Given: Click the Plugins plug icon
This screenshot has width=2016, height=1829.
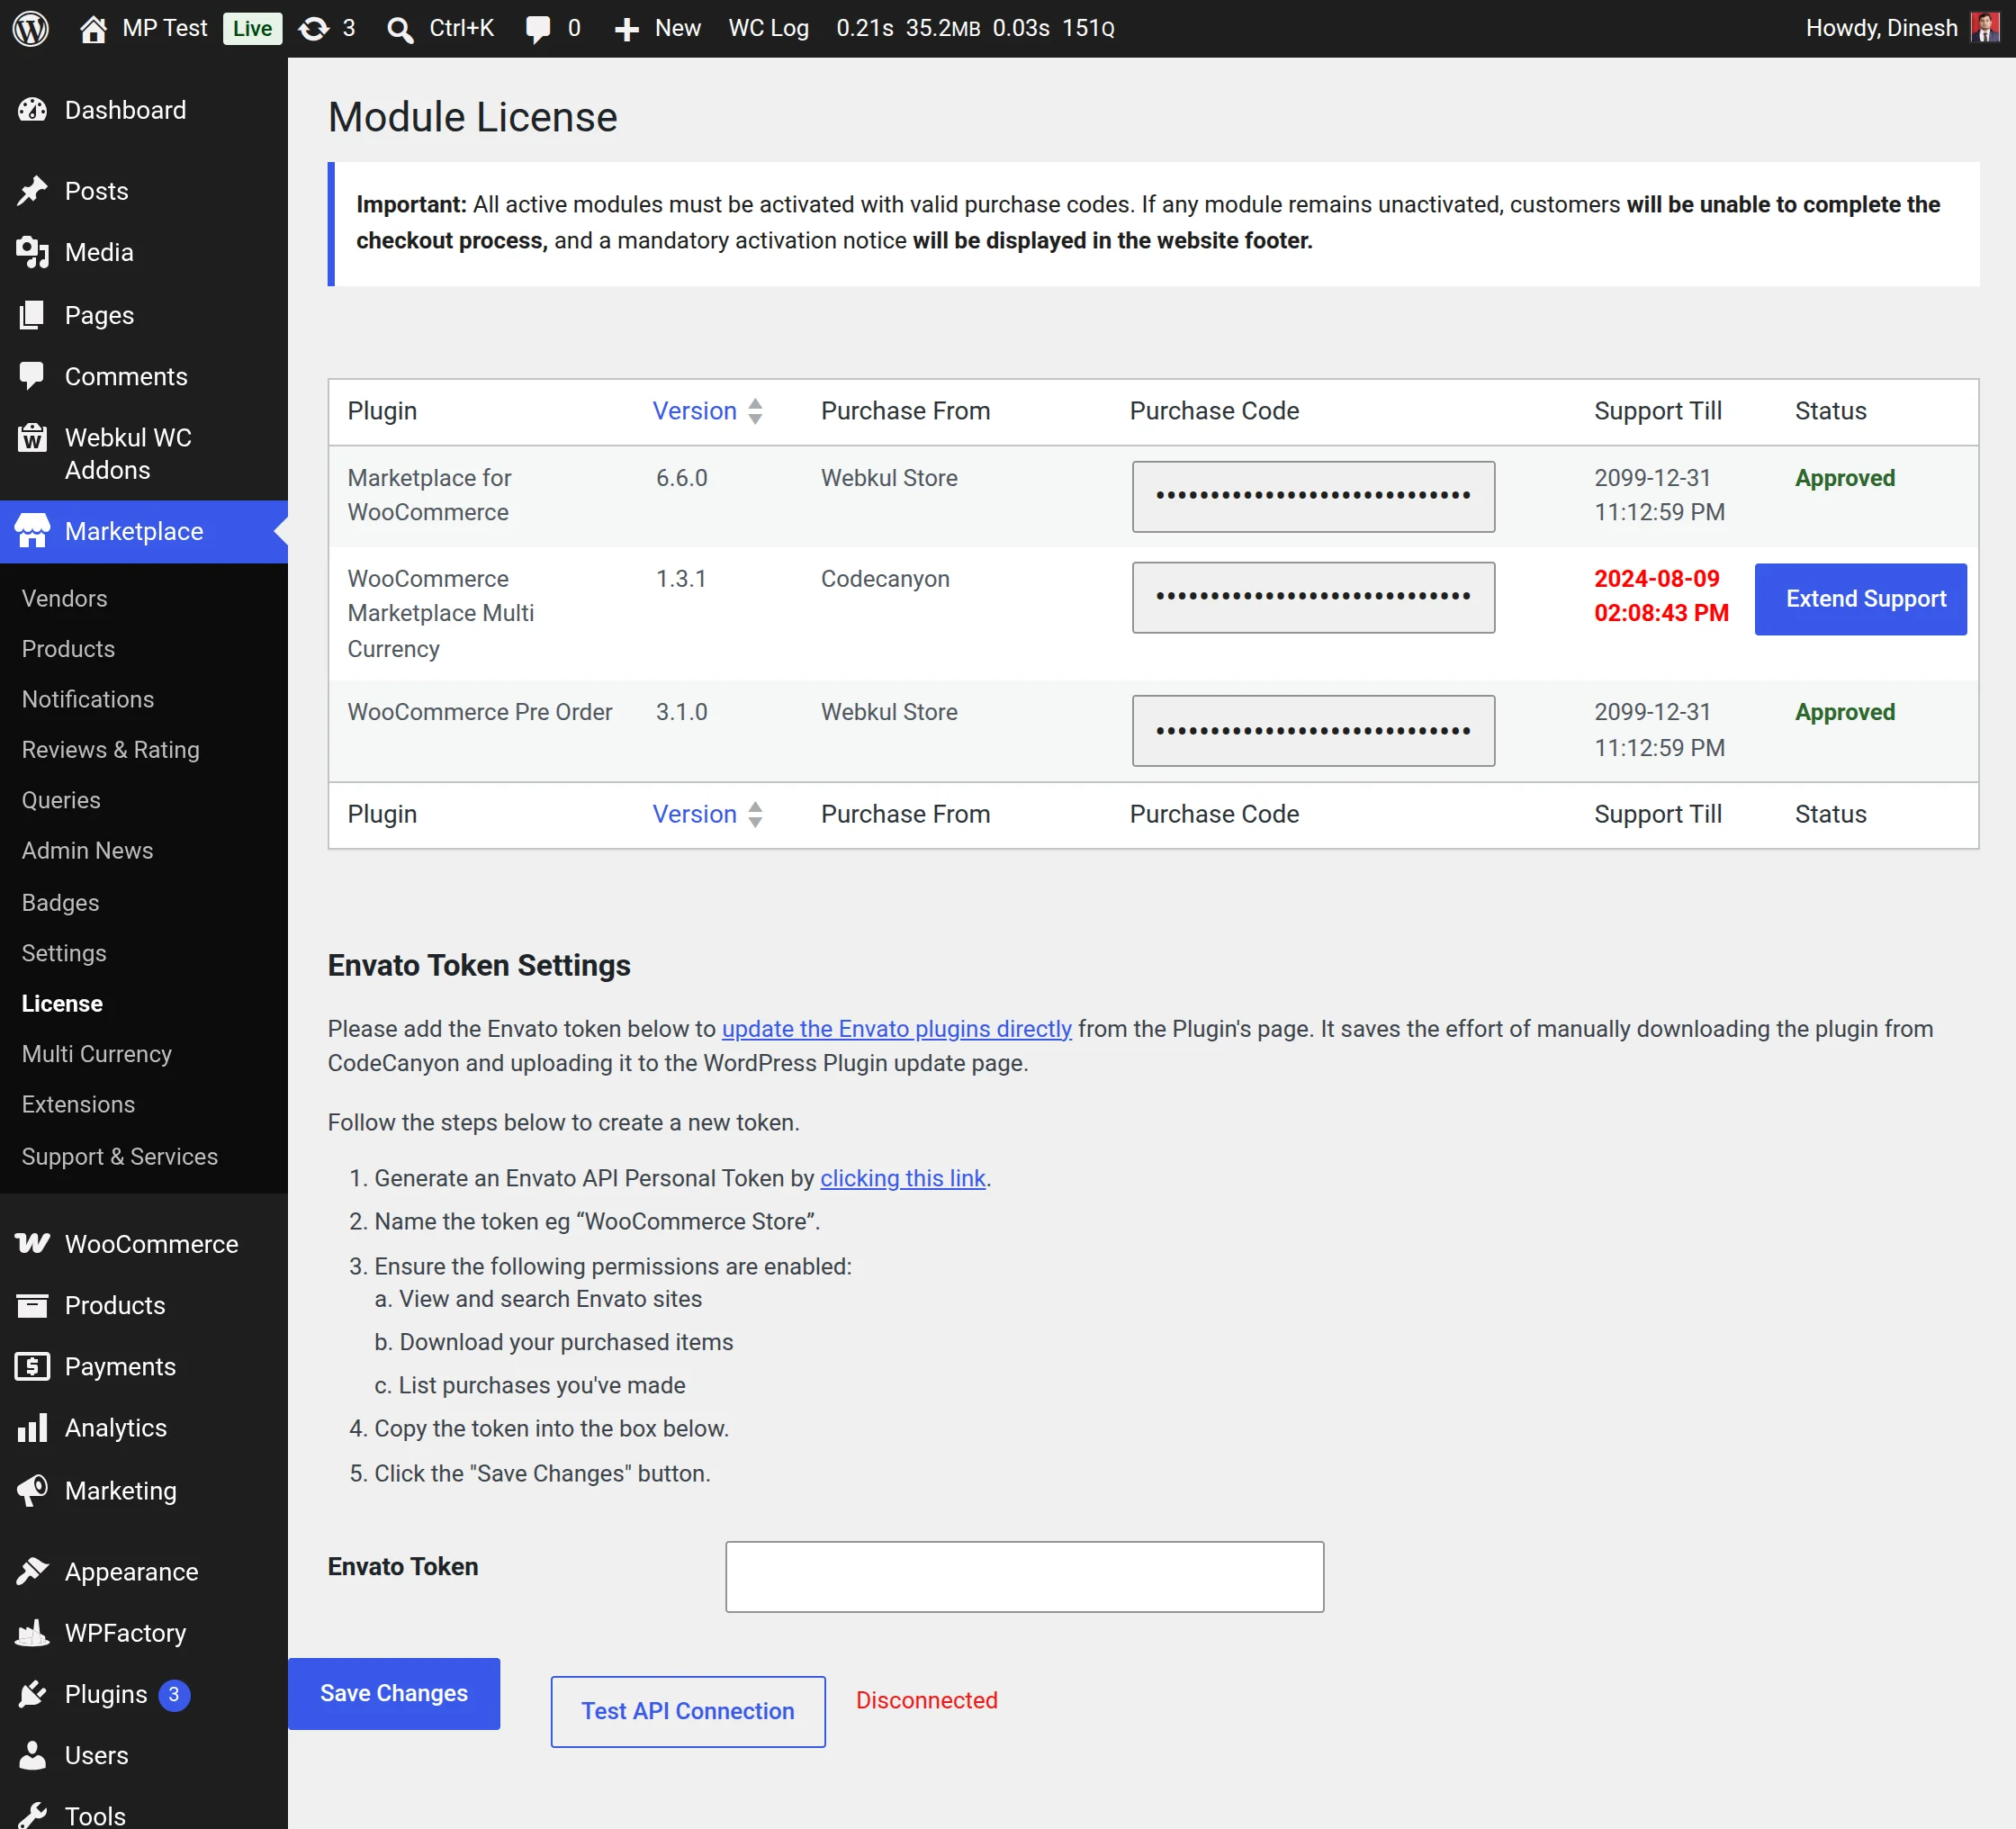Looking at the screenshot, I should [x=32, y=1694].
